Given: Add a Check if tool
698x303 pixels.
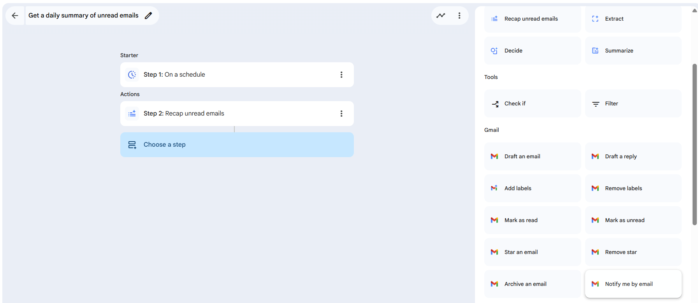Looking at the screenshot, I should [x=532, y=103].
